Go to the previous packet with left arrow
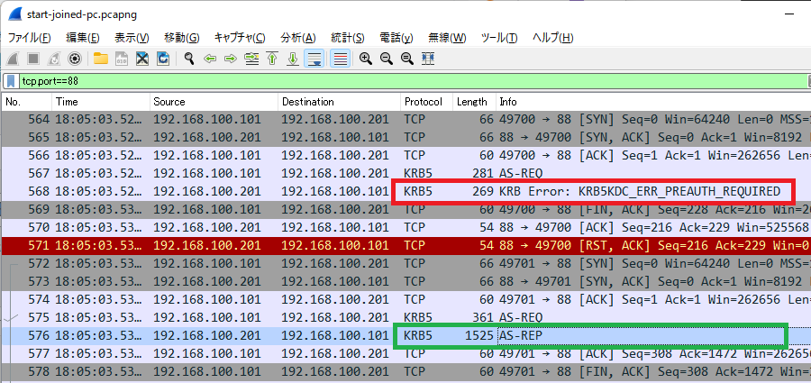Viewport: 811px width, 383px height. point(210,59)
